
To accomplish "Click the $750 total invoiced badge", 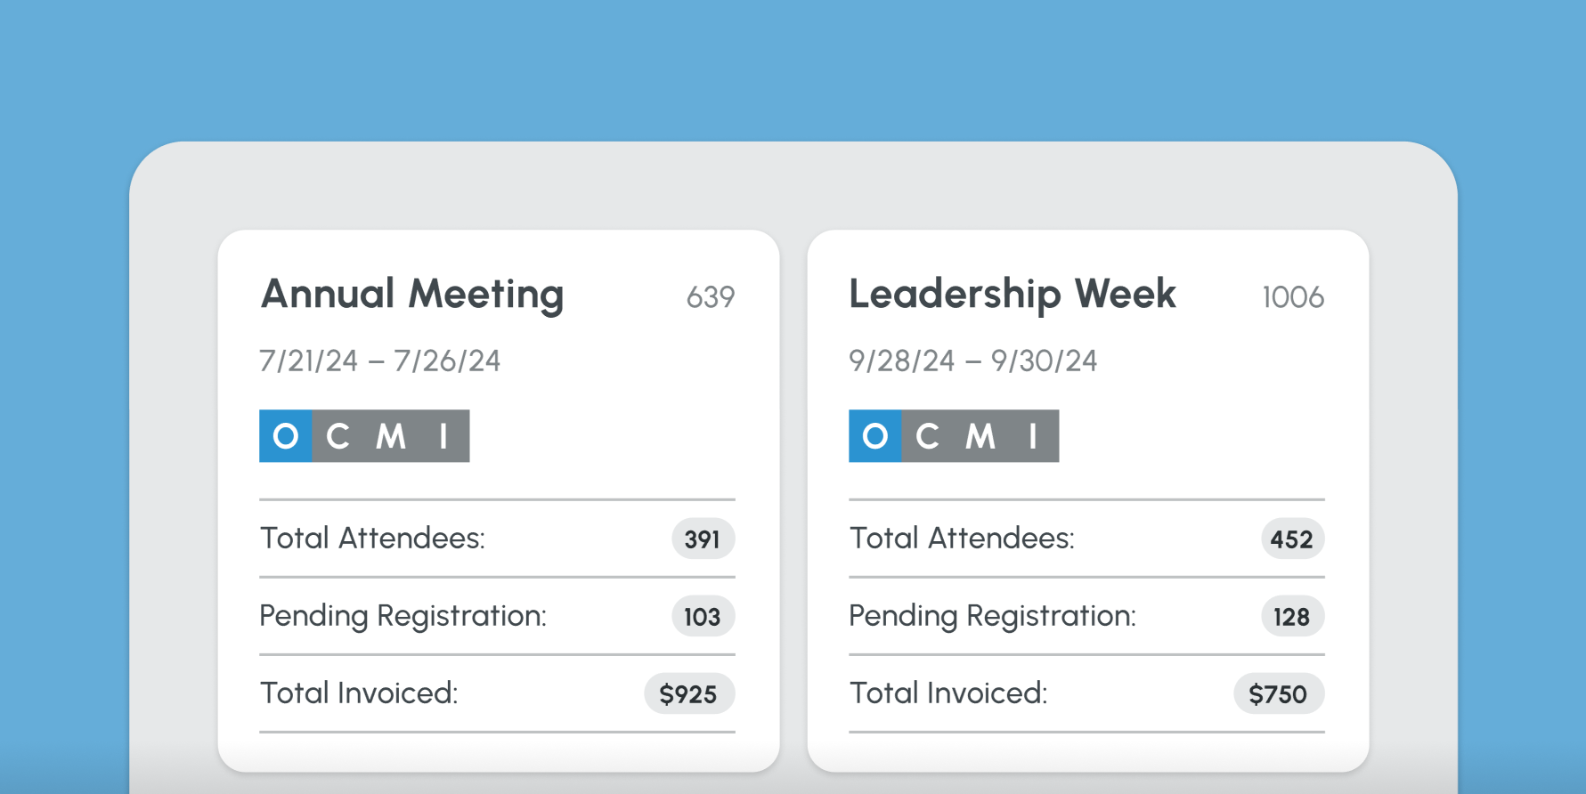I will click(x=1278, y=694).
